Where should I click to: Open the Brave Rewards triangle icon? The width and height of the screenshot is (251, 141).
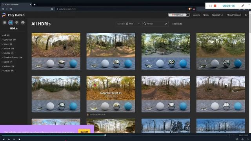coord(194,9)
